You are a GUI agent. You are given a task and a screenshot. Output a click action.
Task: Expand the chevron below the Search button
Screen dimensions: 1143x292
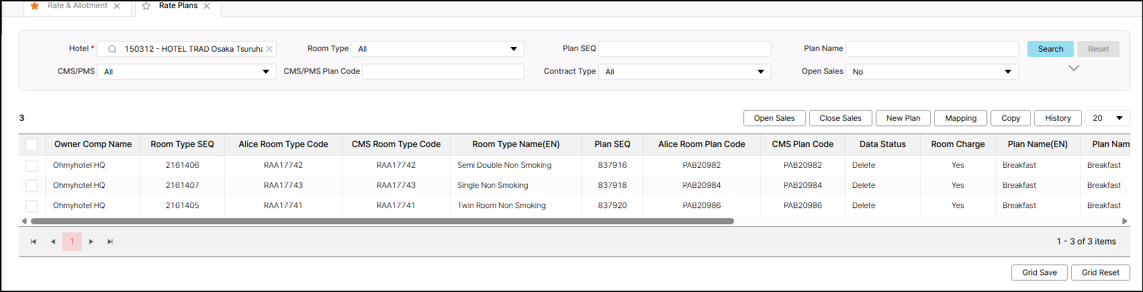click(1073, 68)
